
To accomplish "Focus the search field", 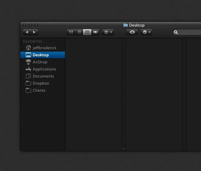I will [187, 32].
